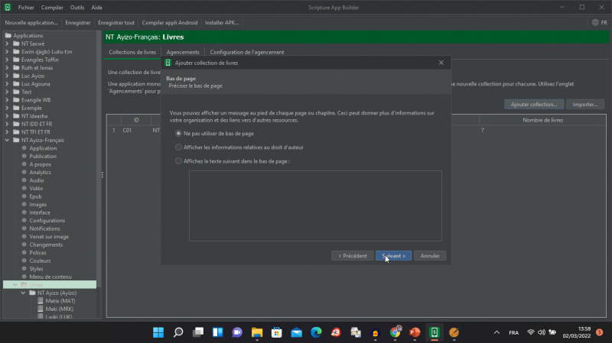Image resolution: width=612 pixels, height=343 pixels.
Task: Click the Scripture App Builder taskbar icon
Action: 435,332
